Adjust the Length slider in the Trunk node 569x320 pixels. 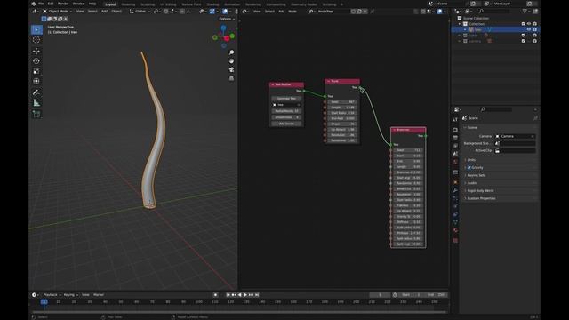(342, 108)
